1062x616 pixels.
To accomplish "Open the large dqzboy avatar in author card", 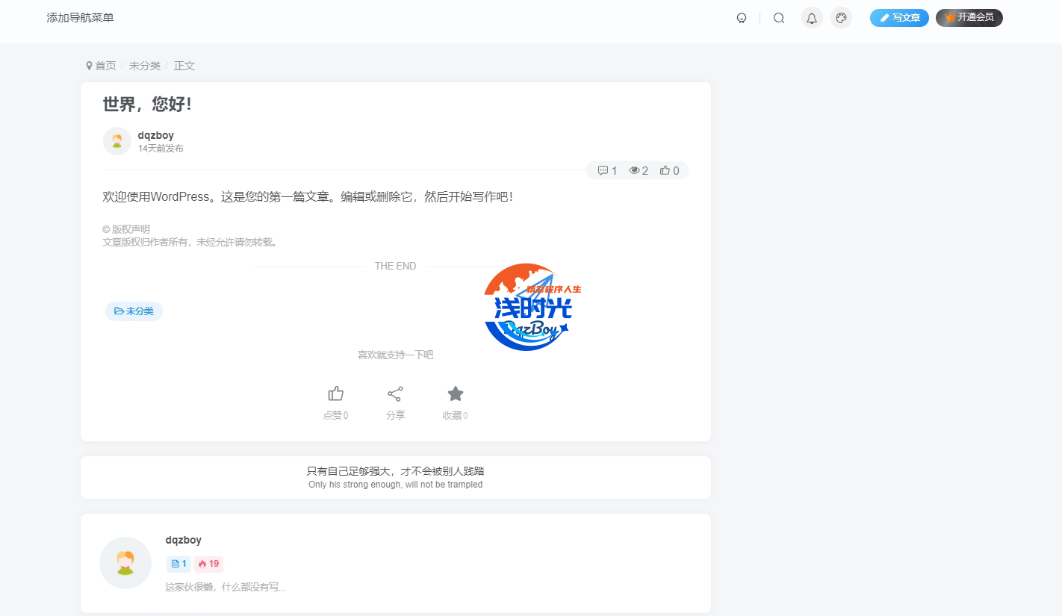I will tap(125, 563).
